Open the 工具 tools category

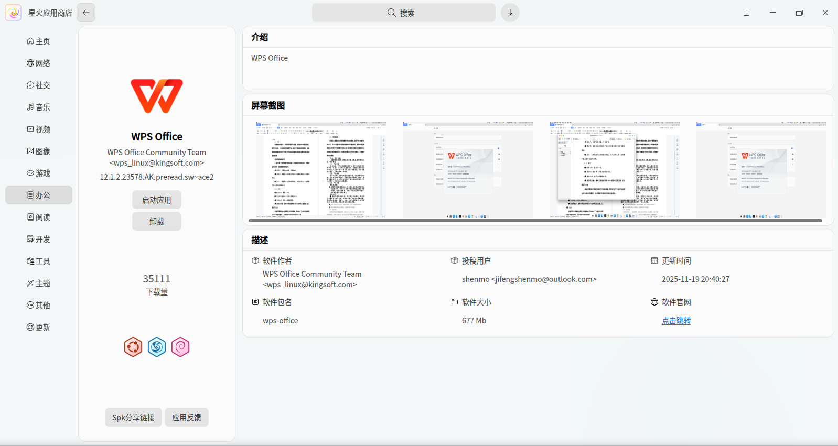(x=39, y=261)
